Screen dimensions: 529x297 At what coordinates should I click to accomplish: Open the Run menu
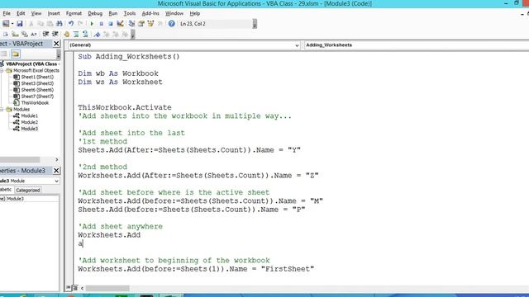113,13
